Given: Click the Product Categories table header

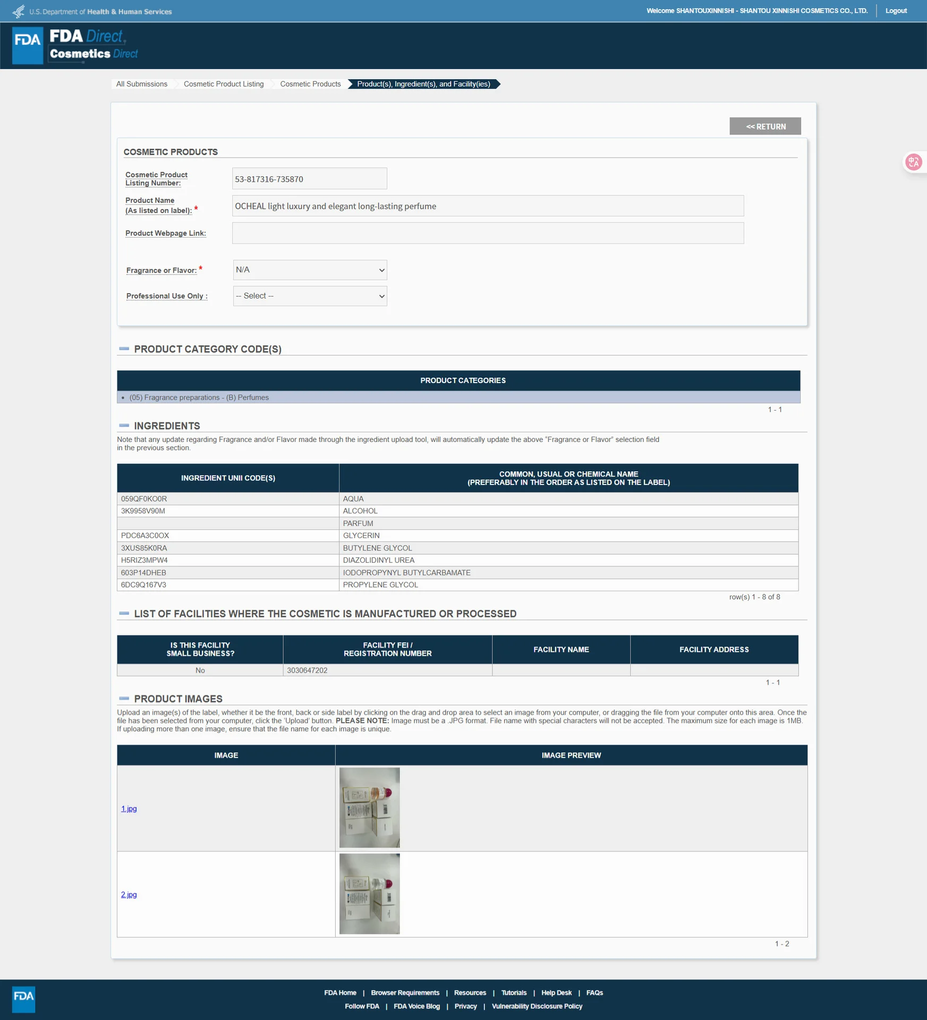Looking at the screenshot, I should [x=458, y=380].
